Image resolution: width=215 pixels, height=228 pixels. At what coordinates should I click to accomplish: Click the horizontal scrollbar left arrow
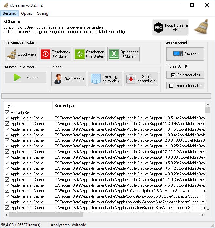click(x=6, y=215)
